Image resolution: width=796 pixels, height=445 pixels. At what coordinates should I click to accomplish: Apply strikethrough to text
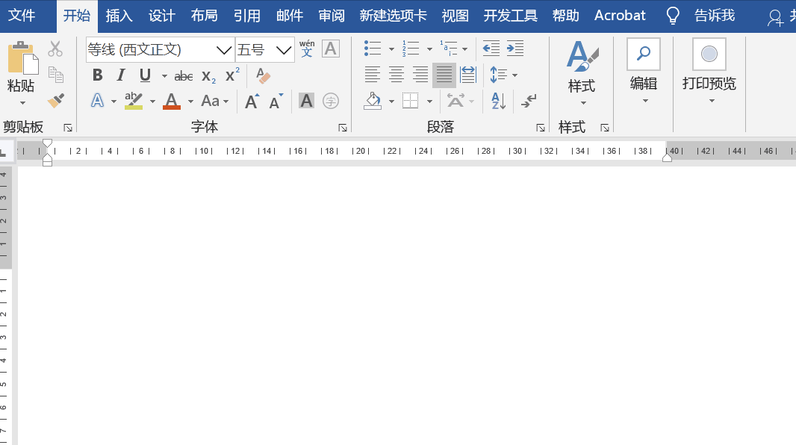(184, 75)
